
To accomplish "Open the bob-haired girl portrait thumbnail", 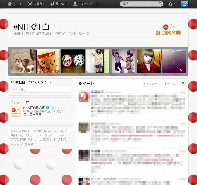I will tap(149, 61).
